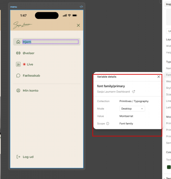The width and height of the screenshot is (171, 179).
Task: Click the Scope info icon
Action: coord(108,123)
